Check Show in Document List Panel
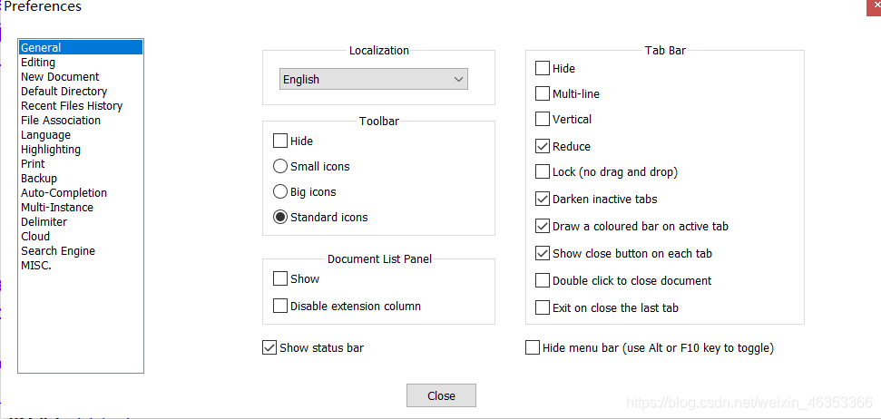The image size is (881, 419). click(x=280, y=279)
